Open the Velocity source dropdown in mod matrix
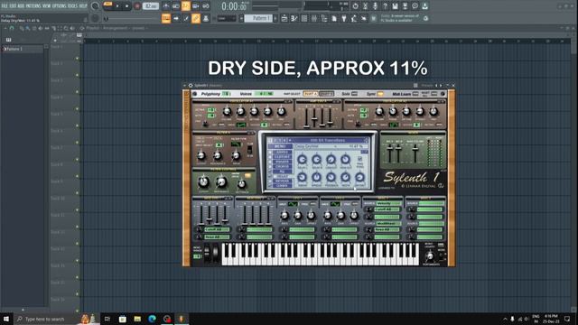The height and width of the screenshot is (325, 578). pos(389,203)
